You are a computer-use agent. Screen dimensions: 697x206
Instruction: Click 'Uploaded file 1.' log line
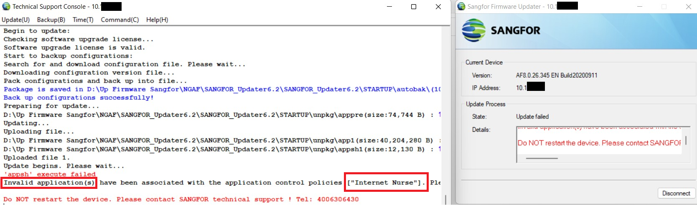click(37, 158)
